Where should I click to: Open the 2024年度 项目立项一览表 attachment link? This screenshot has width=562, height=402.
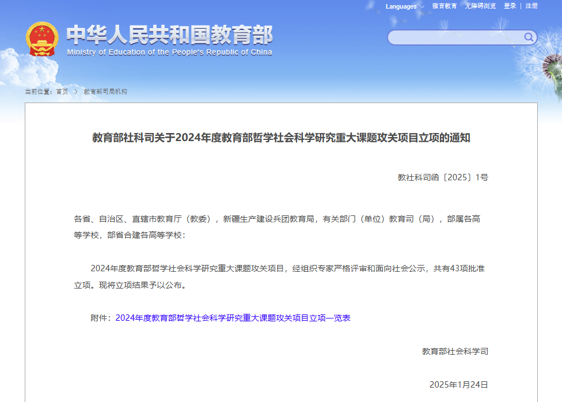(x=233, y=318)
